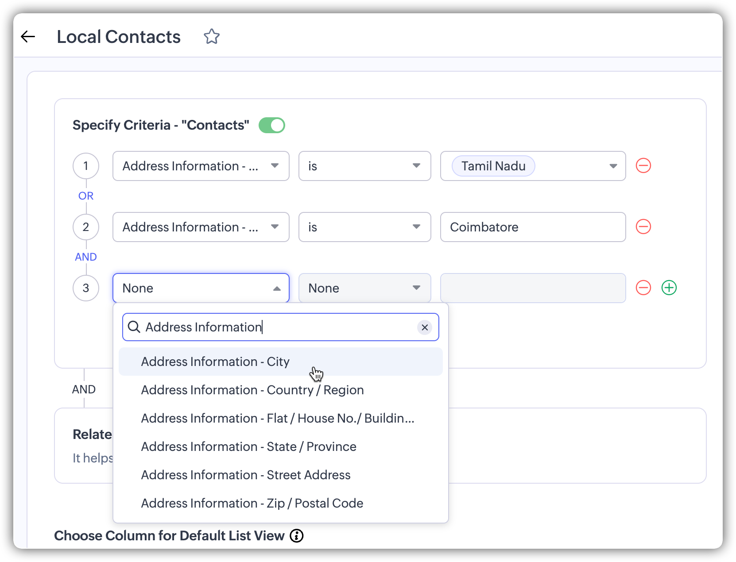The image size is (736, 562).
Task: Remove criteria row 3 with minus icon
Action: click(x=643, y=288)
